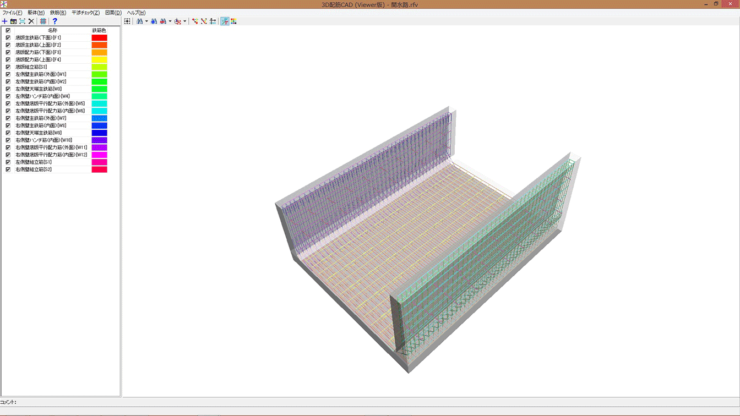Image resolution: width=740 pixels, height=416 pixels.
Task: Select the row name 左側壁底版平行配力筋(外面)[W5]
Action: 50,103
